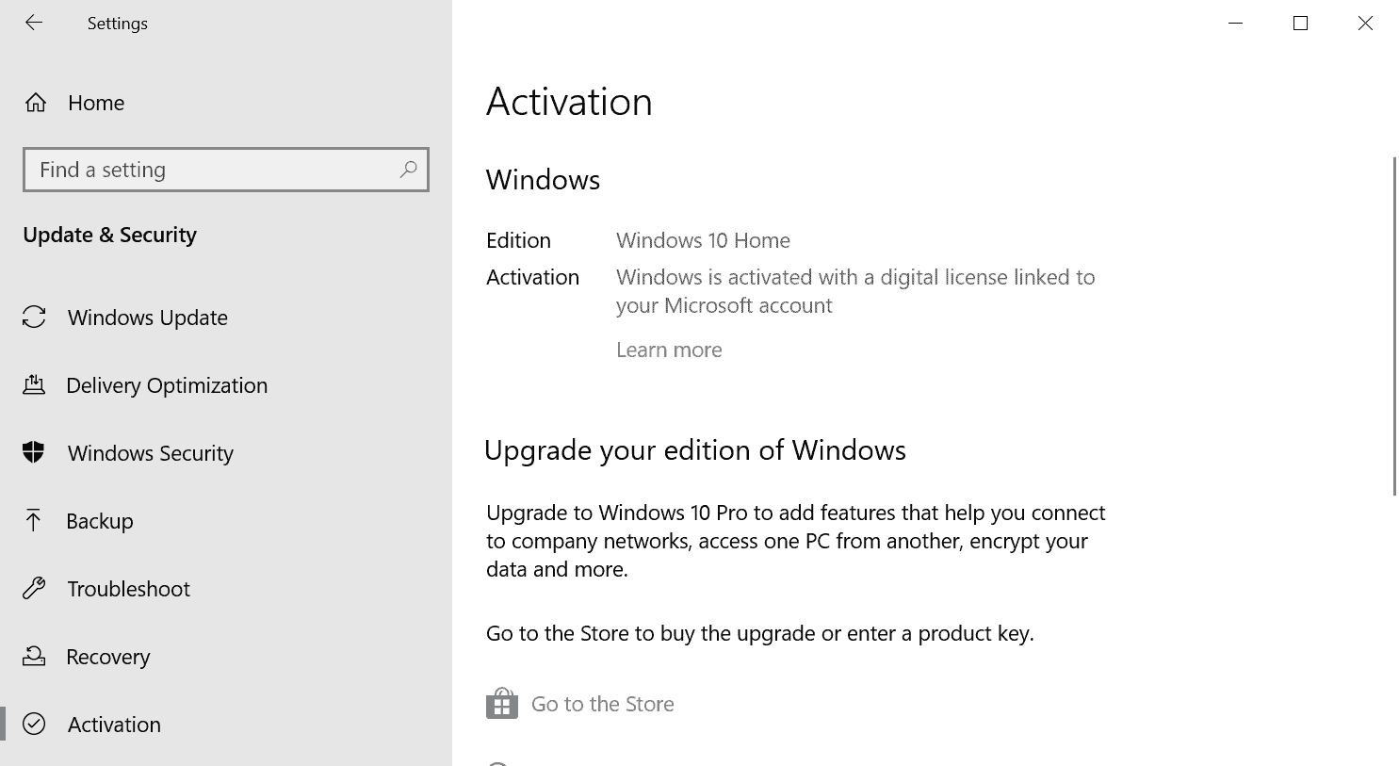Click the Backup arrow icon
The height and width of the screenshot is (766, 1399).
(x=34, y=521)
